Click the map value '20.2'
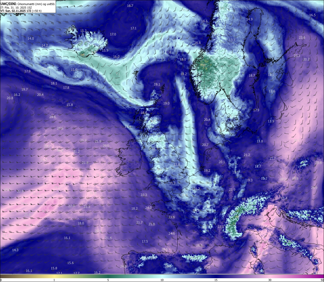Viewport: 324px width, 282px height. pos(306,59)
